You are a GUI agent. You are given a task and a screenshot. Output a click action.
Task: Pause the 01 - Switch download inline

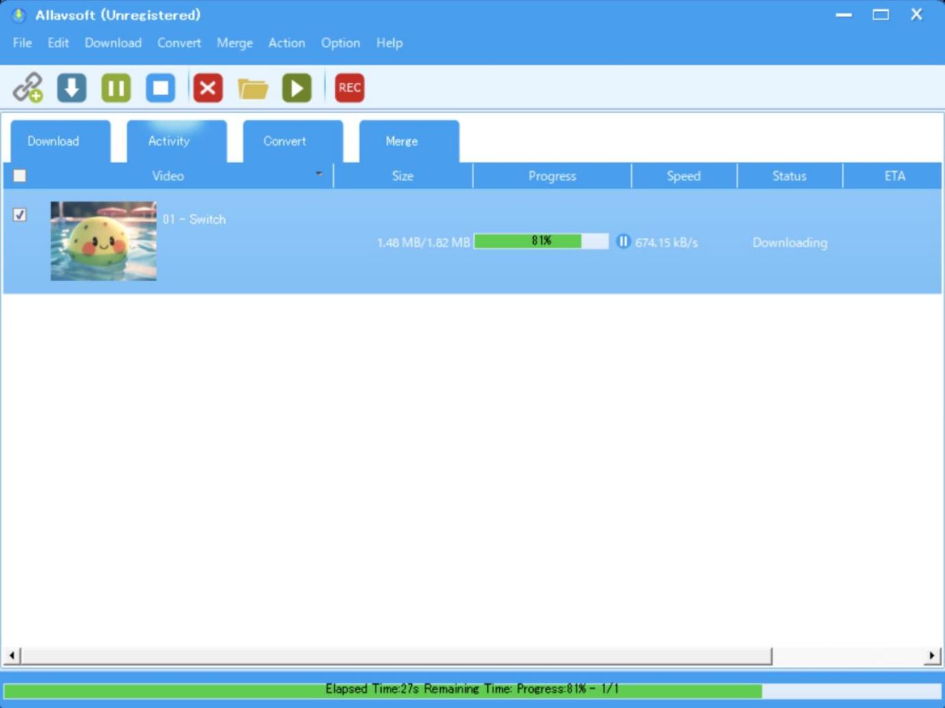623,241
